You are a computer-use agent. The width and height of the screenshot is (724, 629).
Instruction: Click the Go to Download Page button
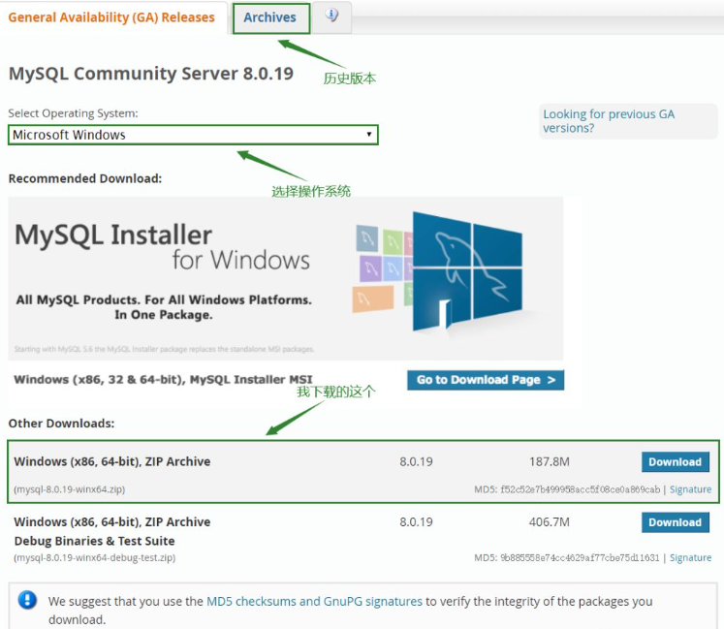(x=486, y=380)
